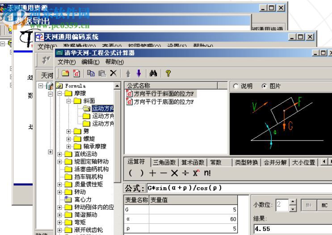Click the MC memory clear button

(324, 205)
